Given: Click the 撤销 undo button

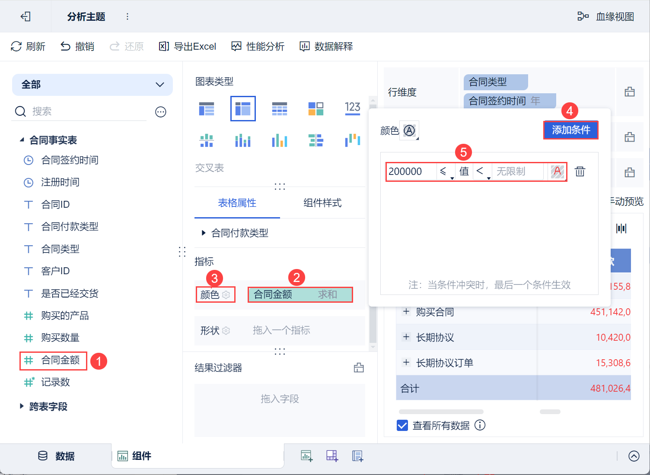Looking at the screenshot, I should point(77,46).
